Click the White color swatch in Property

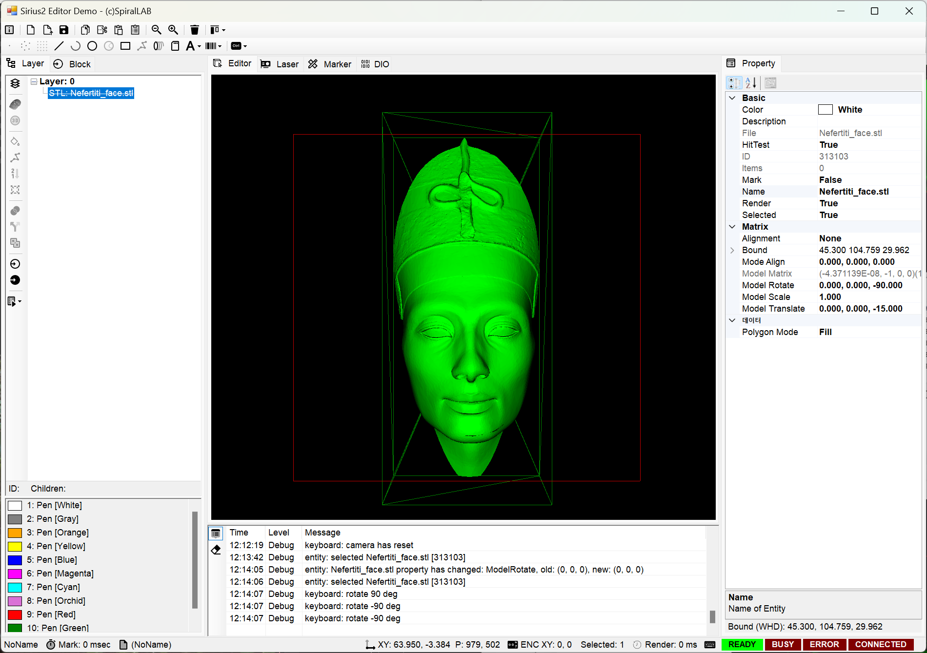826,110
